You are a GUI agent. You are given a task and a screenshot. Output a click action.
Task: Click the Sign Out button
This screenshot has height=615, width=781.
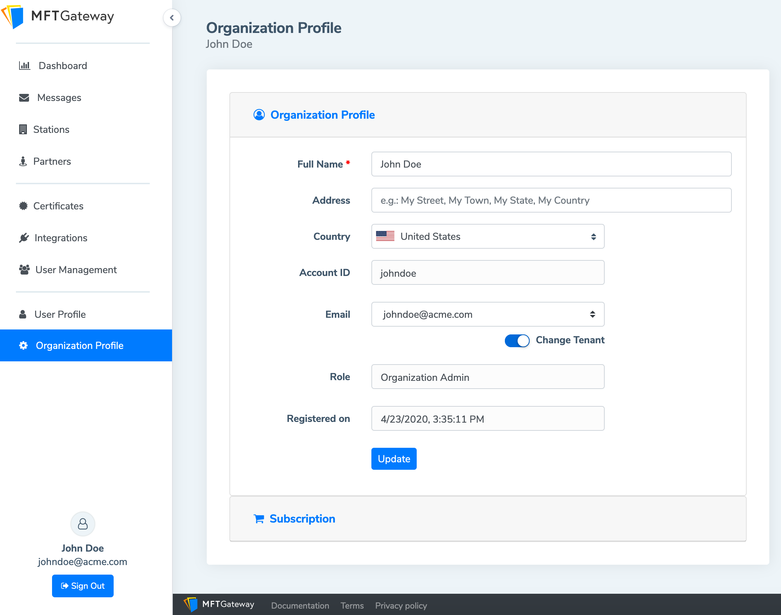pos(83,586)
